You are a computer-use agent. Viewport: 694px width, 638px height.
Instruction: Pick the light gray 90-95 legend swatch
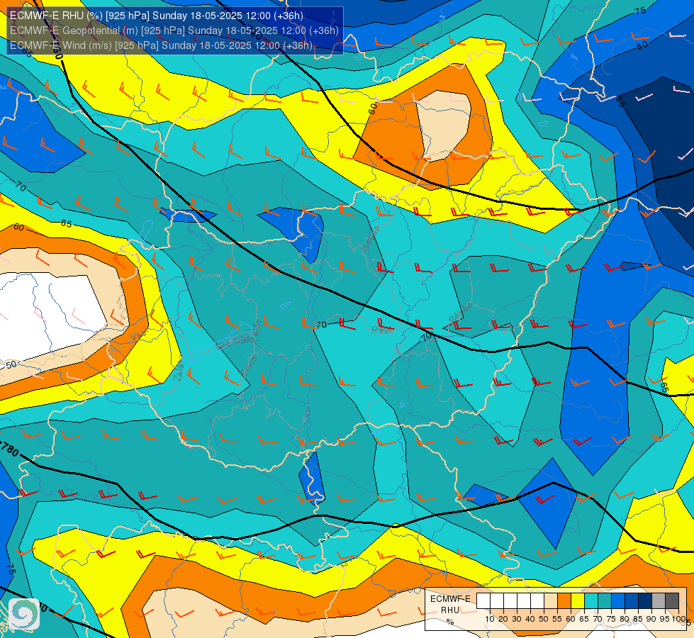pyautogui.click(x=659, y=600)
